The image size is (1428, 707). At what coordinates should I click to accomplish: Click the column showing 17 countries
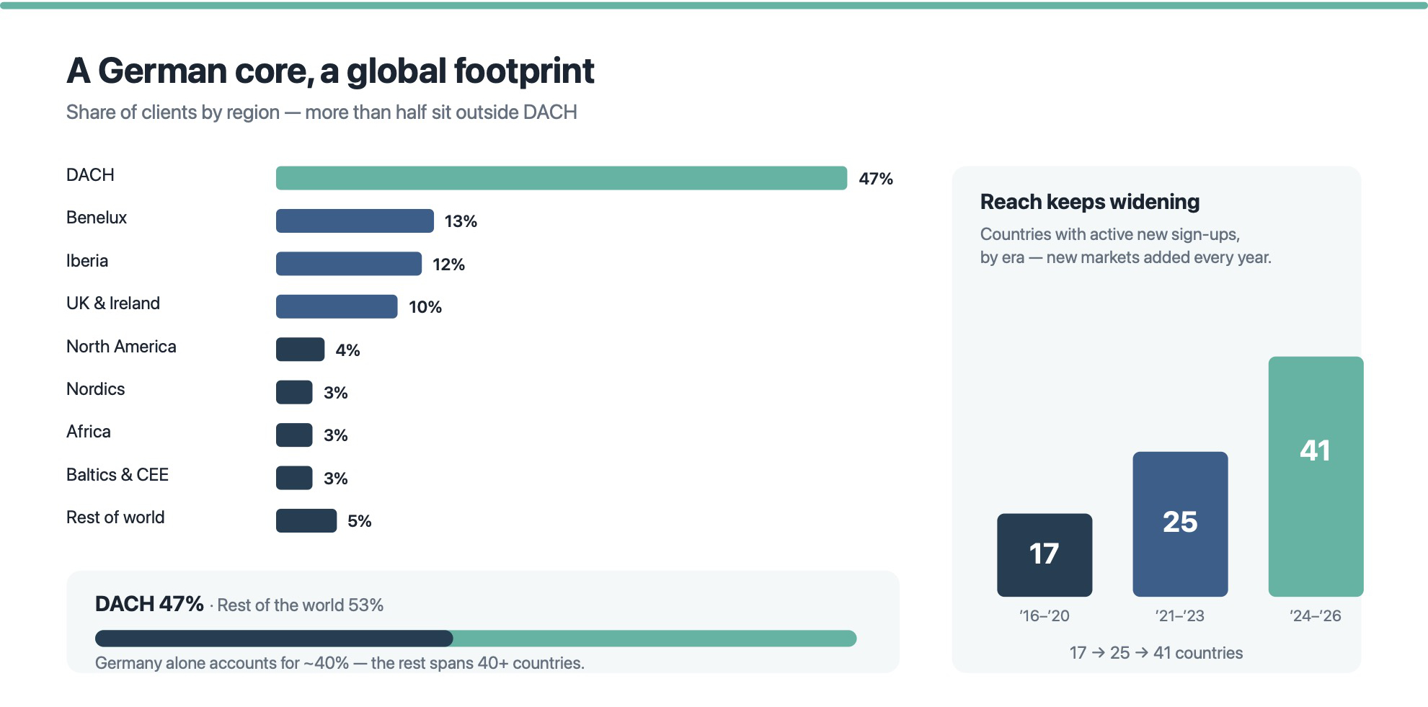point(1045,555)
